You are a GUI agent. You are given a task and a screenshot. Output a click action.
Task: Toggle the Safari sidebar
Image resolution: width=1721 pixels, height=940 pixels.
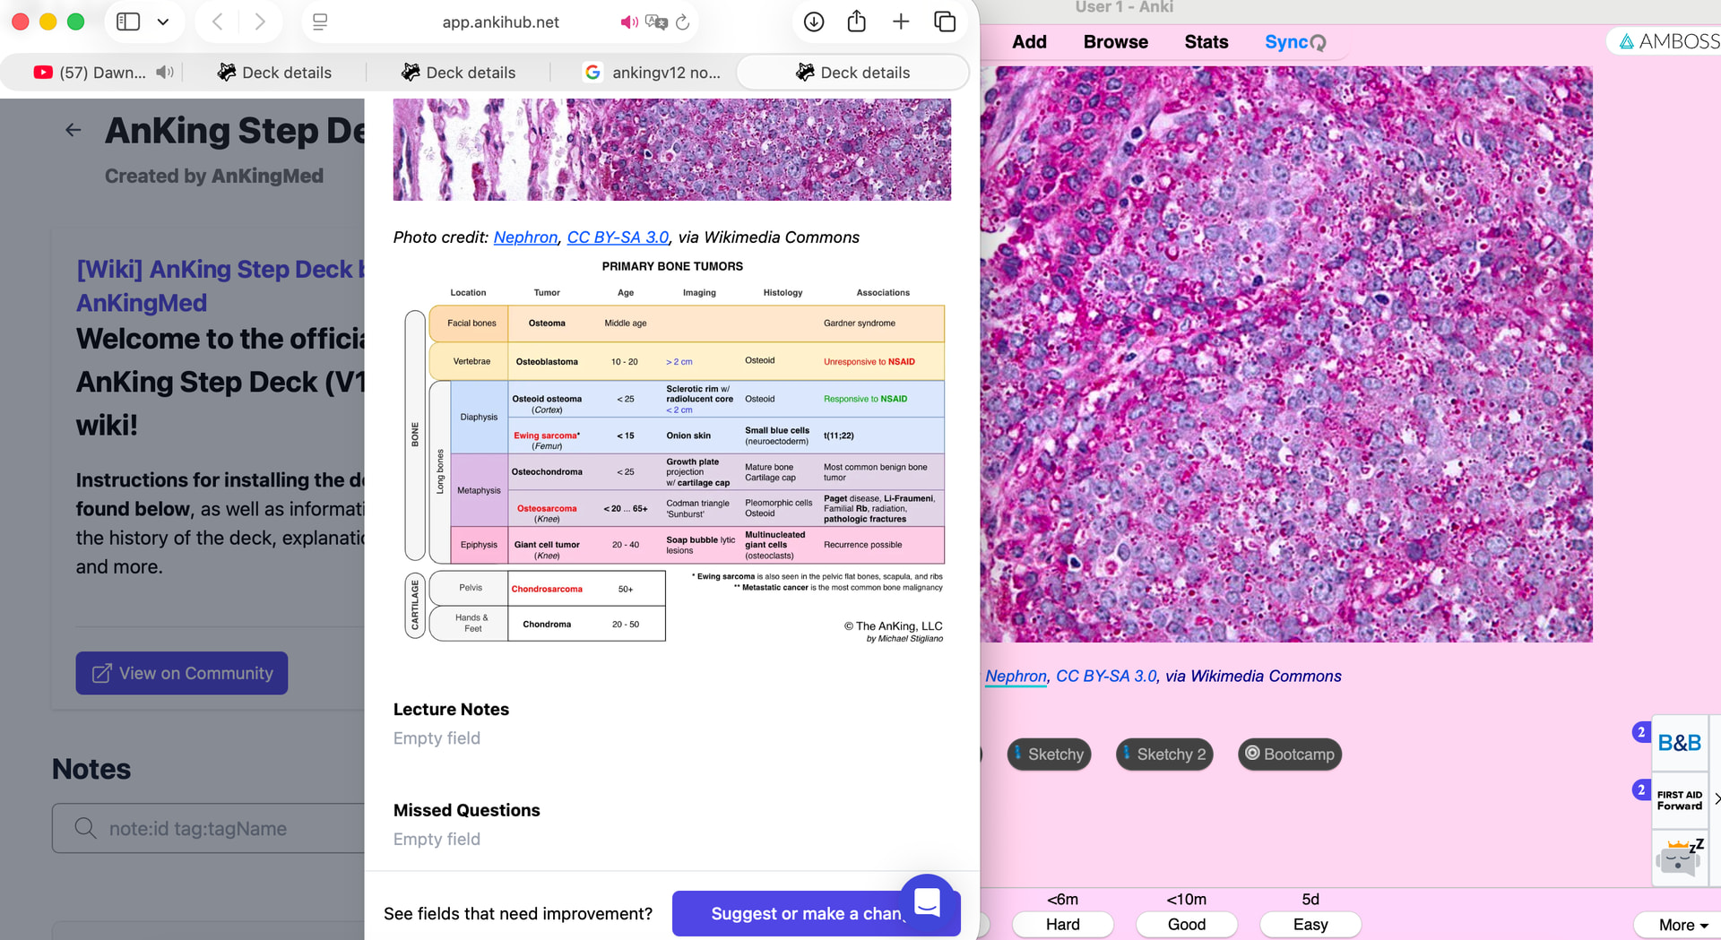pyautogui.click(x=128, y=22)
